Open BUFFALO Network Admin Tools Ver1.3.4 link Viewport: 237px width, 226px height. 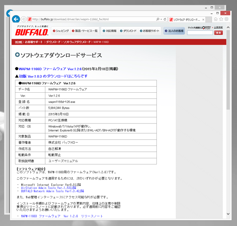point(53,191)
